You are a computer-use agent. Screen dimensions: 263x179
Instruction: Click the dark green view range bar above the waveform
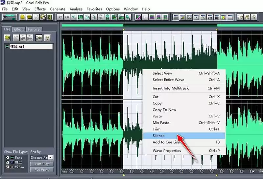click(x=170, y=25)
